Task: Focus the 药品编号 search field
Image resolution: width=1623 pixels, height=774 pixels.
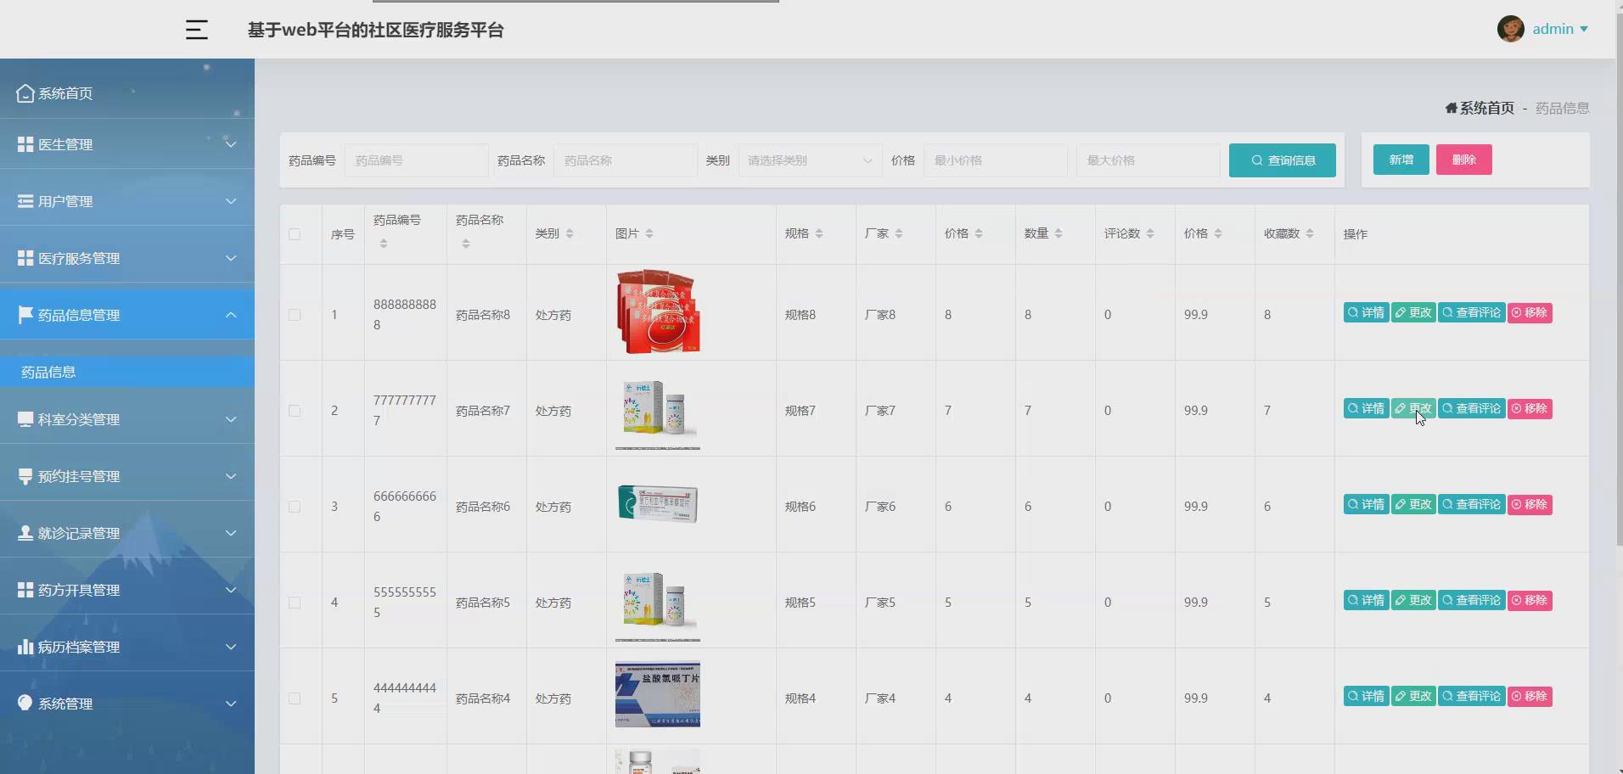Action: point(416,160)
